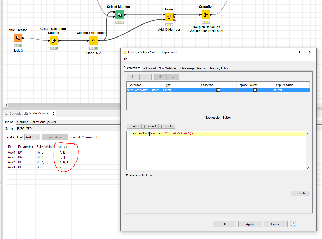The width and height of the screenshot is (322, 239).
Task: Select the arraySort expression cell
Action: [x=145, y=90]
